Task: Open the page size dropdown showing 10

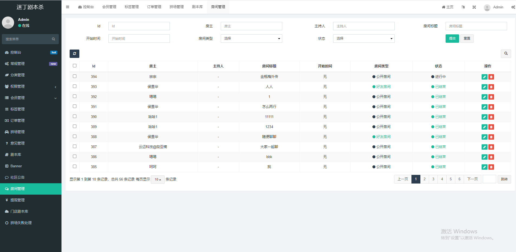Action: pyautogui.click(x=158, y=179)
